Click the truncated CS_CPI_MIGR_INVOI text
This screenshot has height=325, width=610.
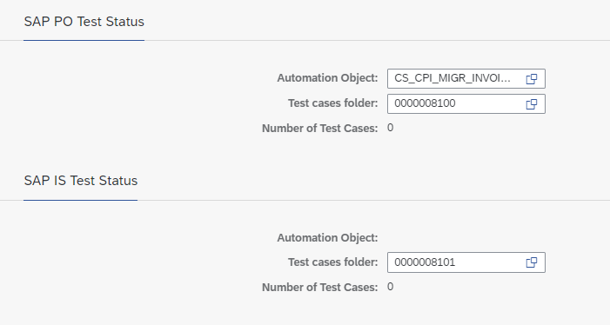pos(452,78)
